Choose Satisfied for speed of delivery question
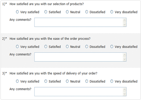Image resolution: width=141 pixels, height=100 pixels. point(46,81)
